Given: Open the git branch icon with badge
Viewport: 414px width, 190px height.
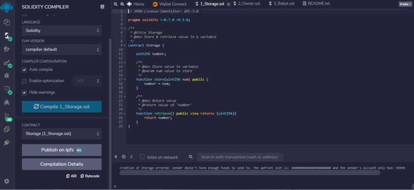Looking at the screenshot, I should pyautogui.click(x=7, y=116).
